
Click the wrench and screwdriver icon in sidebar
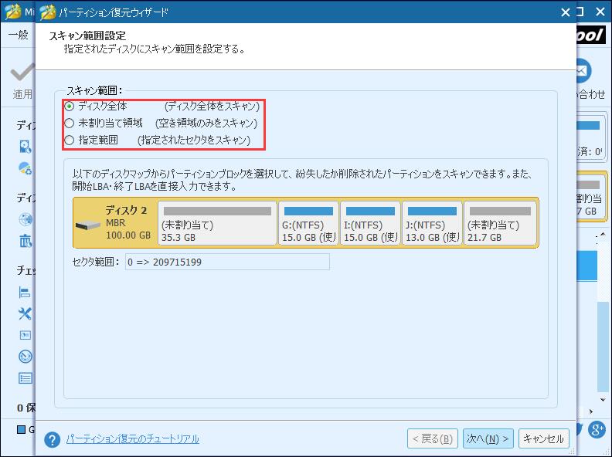[x=25, y=313]
